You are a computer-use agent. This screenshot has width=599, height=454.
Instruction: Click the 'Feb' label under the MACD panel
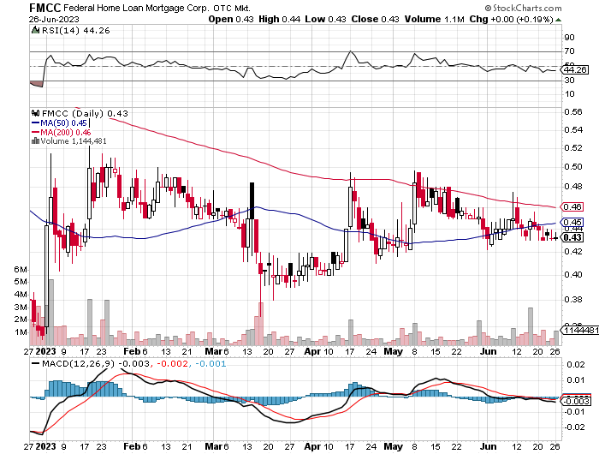(132, 446)
